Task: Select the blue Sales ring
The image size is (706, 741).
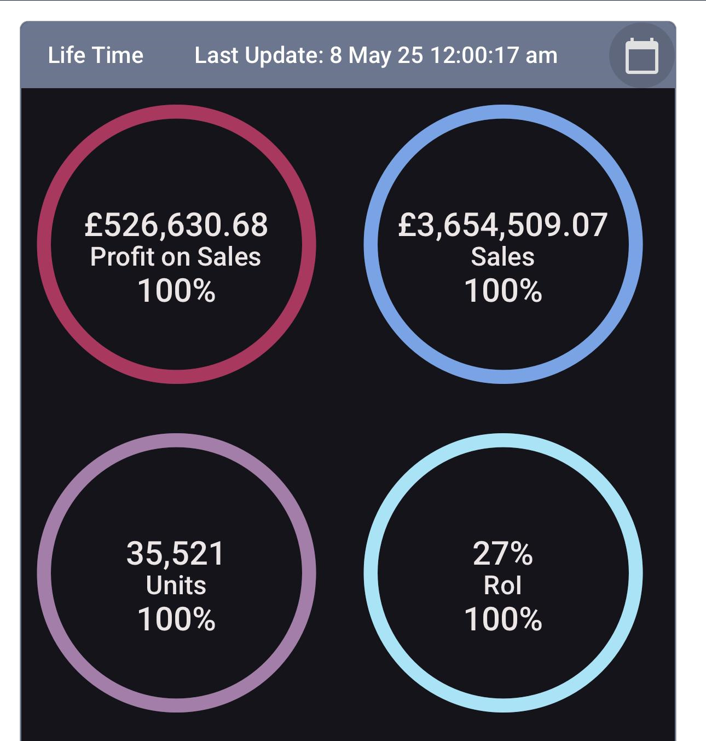Action: (x=503, y=244)
